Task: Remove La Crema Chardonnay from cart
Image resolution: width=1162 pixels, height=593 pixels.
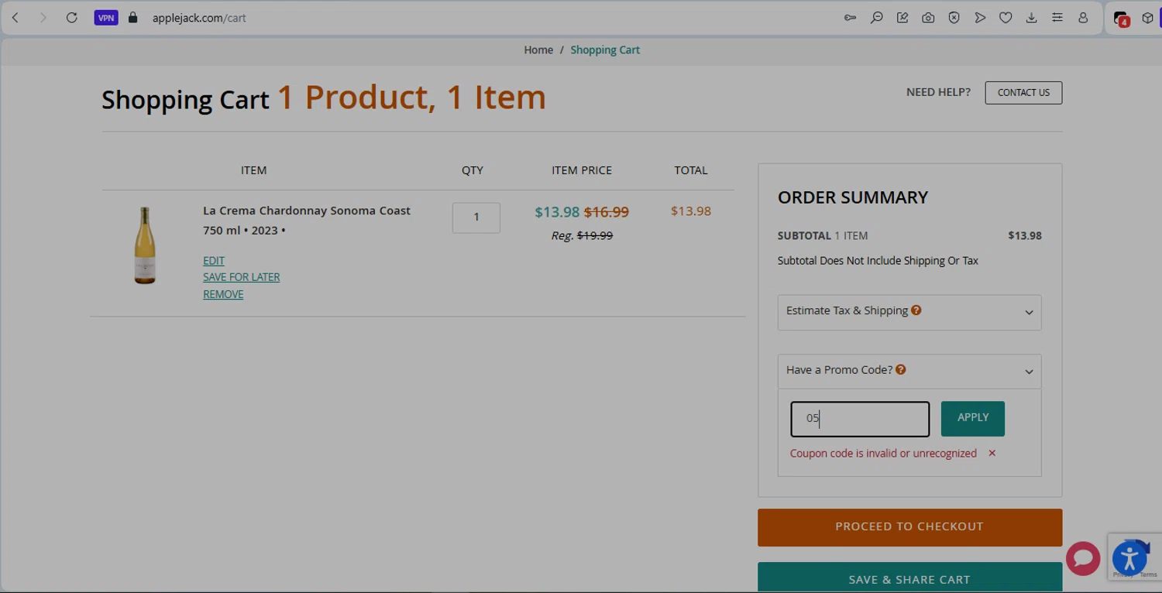Action: tap(223, 294)
